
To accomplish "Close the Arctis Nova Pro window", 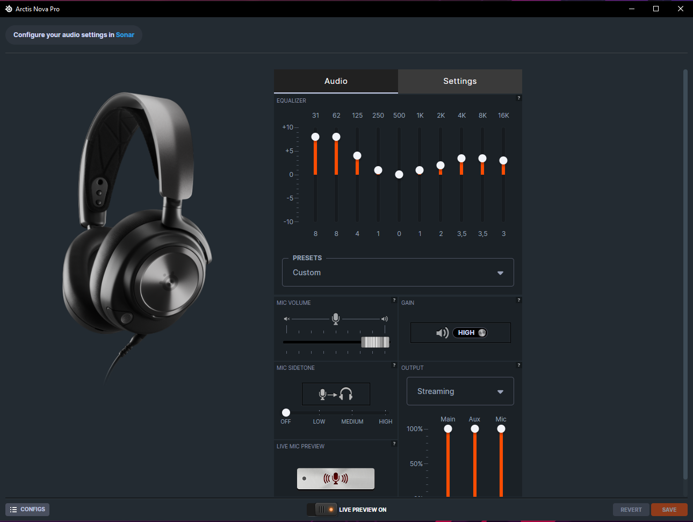I will tap(681, 9).
